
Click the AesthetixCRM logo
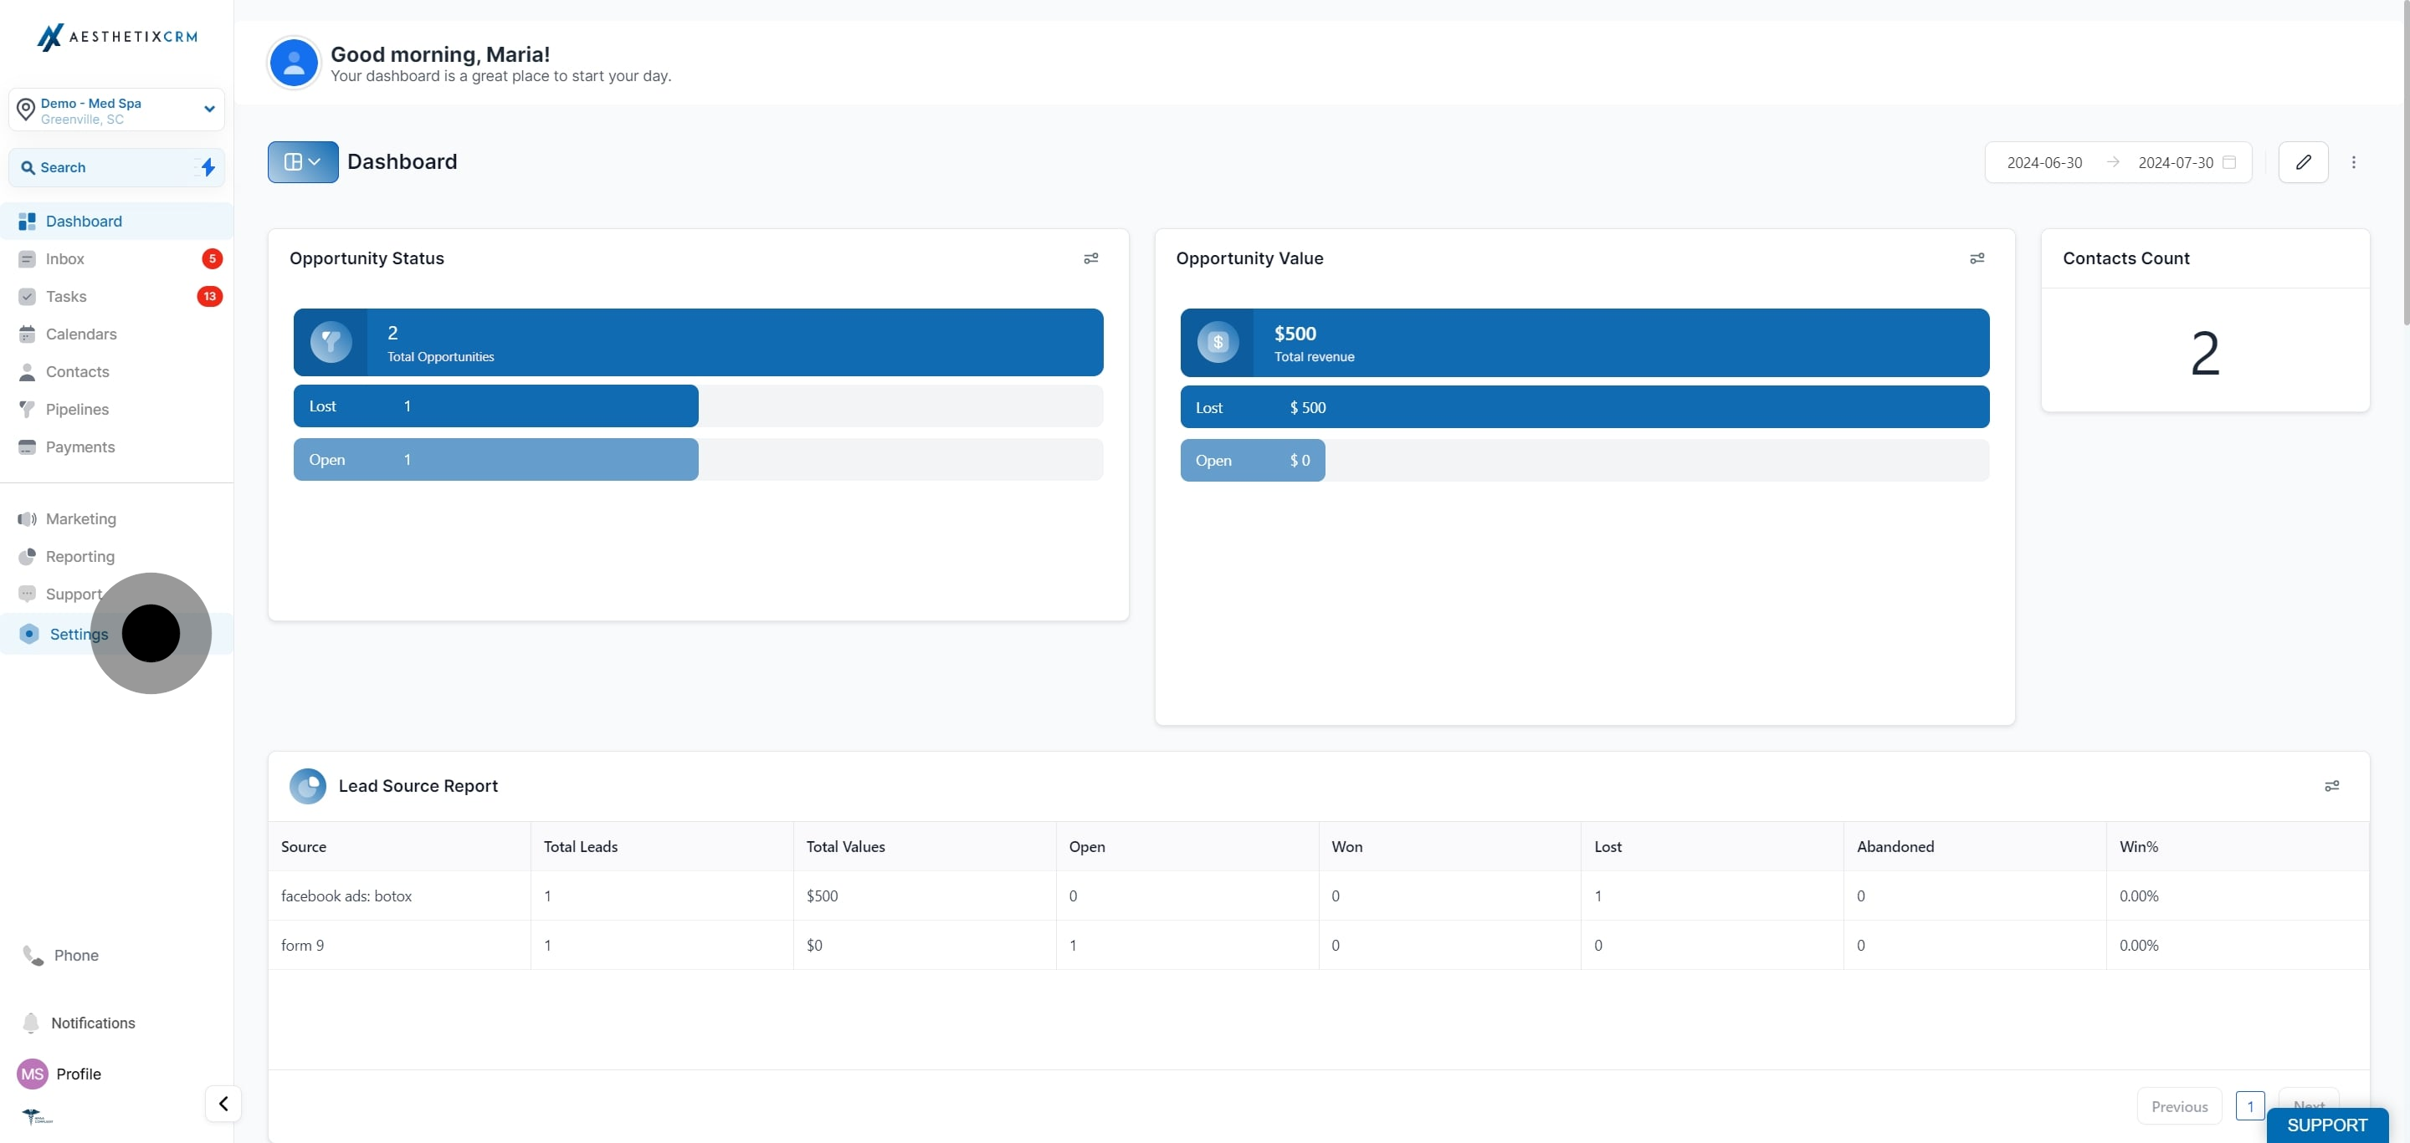tap(117, 37)
